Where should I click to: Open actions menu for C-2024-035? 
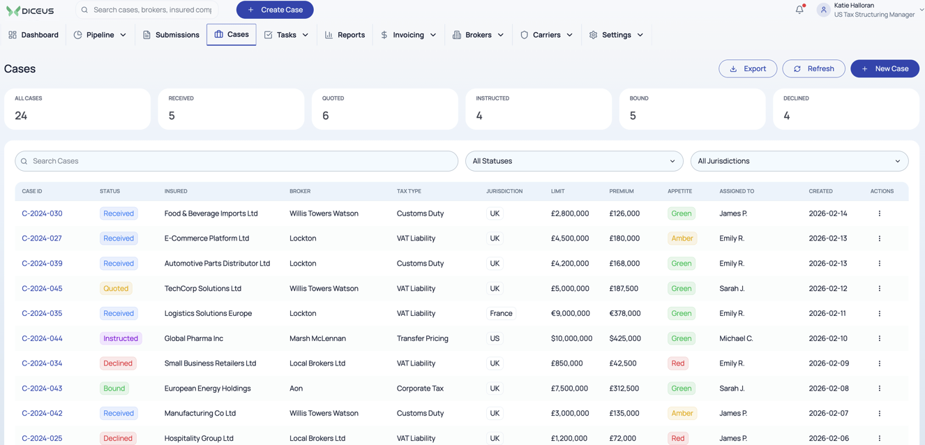[x=879, y=314]
